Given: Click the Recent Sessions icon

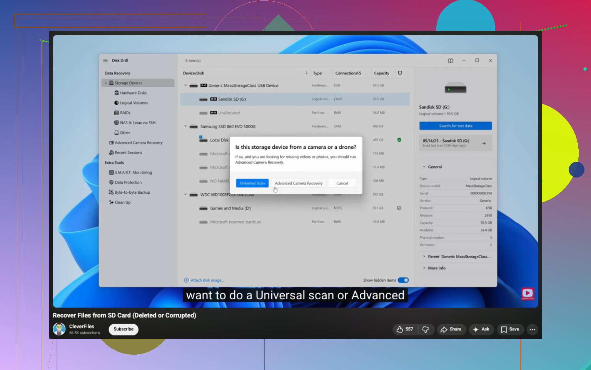Looking at the screenshot, I should point(112,153).
